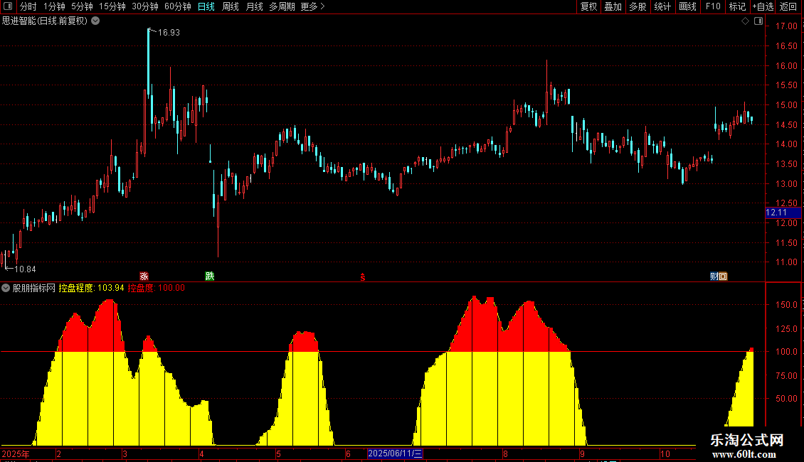Image resolution: width=804 pixels, height=462 pixels.
Task: Switch to 15分钟 period
Action: [x=112, y=6]
